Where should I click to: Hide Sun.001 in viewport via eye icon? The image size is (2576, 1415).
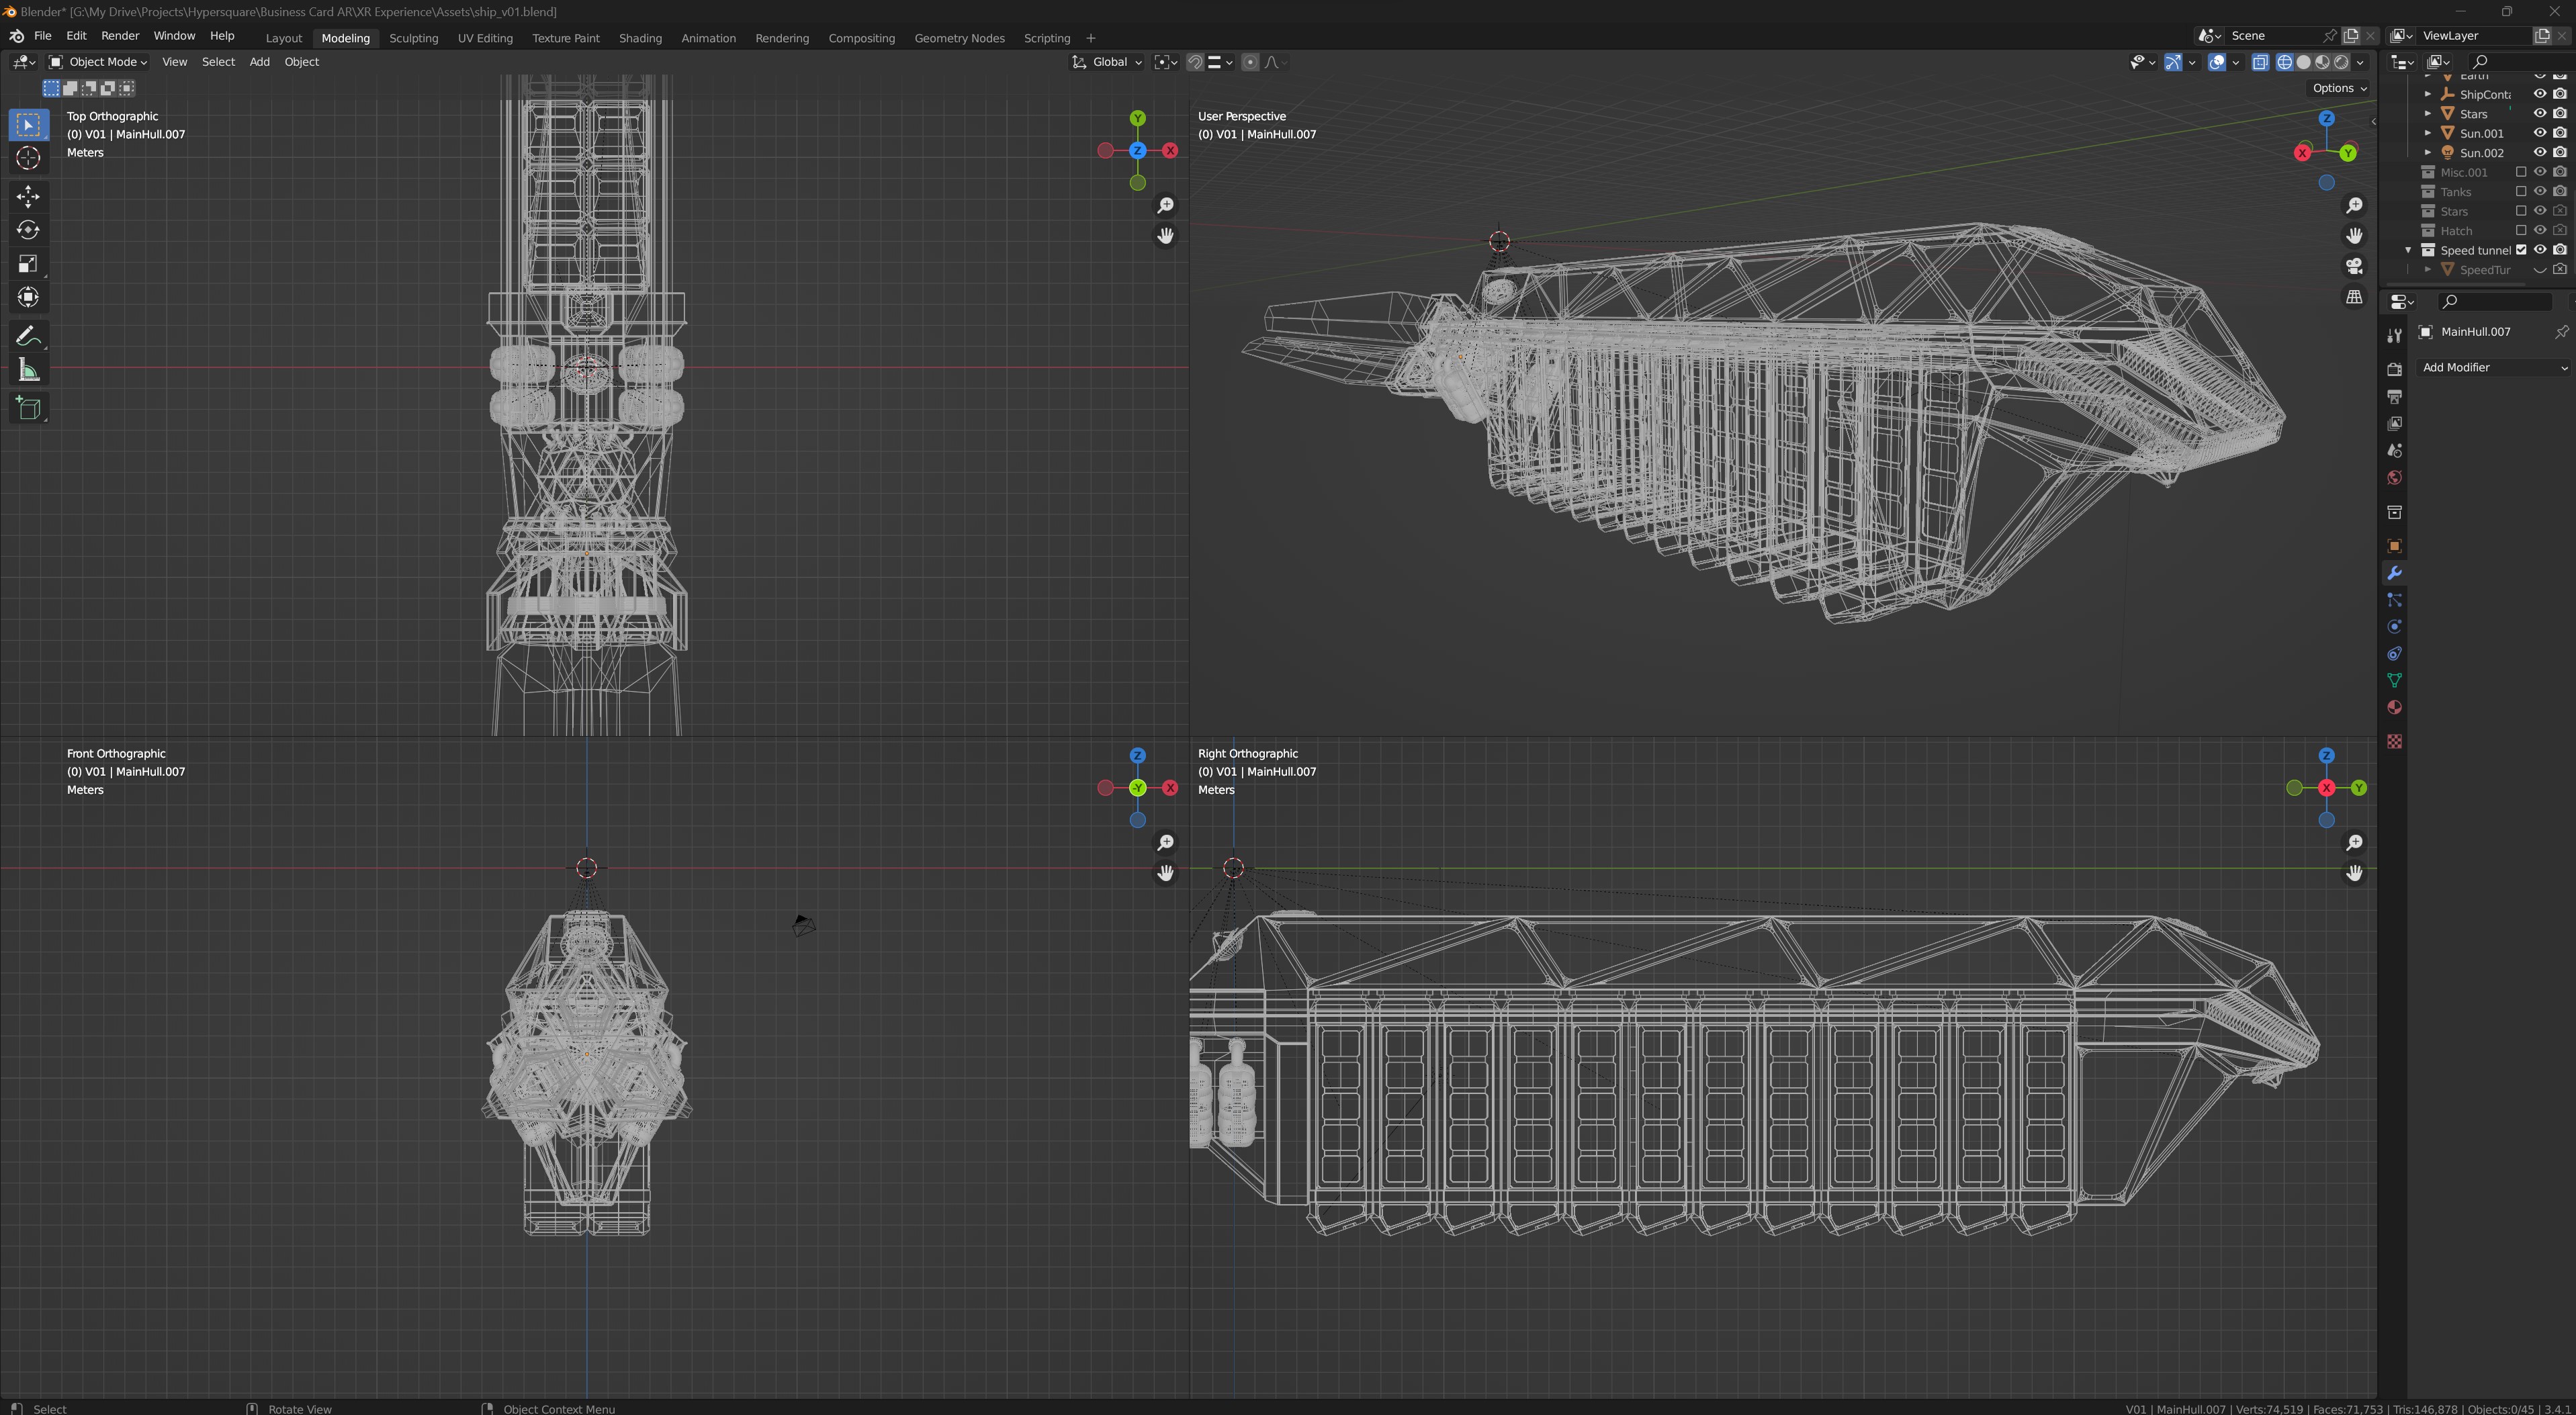(2540, 133)
